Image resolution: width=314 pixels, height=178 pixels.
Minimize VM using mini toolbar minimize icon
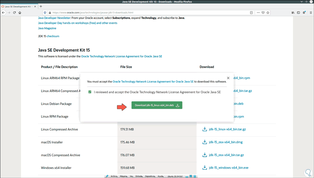[x=187, y=177]
